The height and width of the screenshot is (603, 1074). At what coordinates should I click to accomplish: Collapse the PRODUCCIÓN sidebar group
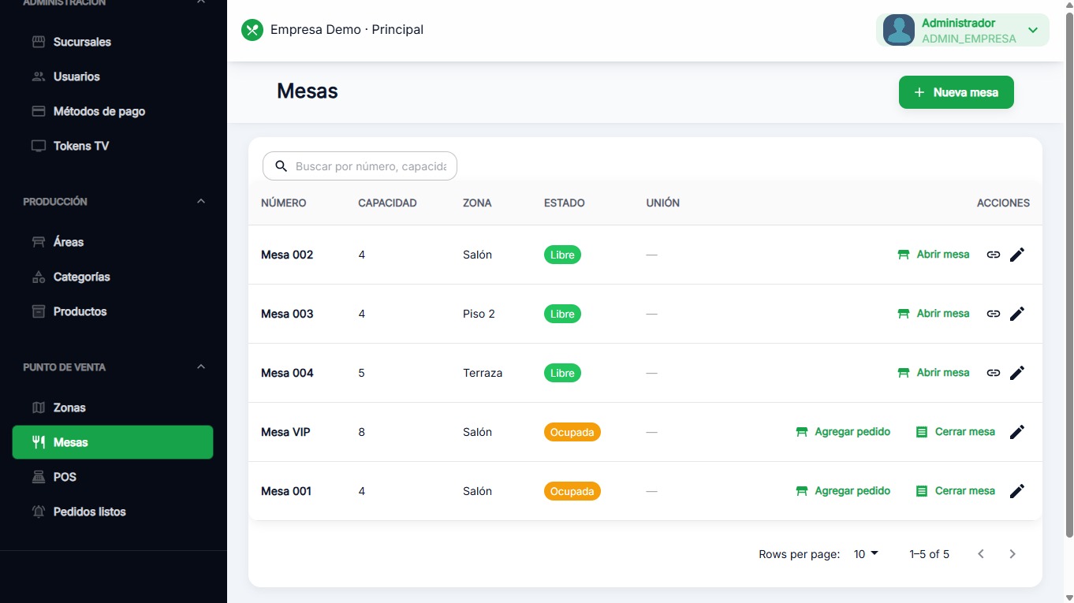(200, 201)
